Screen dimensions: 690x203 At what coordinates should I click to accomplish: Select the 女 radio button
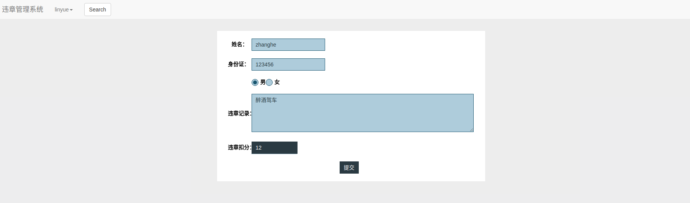269,82
